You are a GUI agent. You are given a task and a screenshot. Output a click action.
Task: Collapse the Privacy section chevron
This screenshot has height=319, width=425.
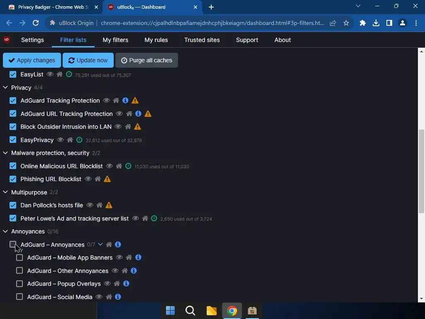point(5,87)
